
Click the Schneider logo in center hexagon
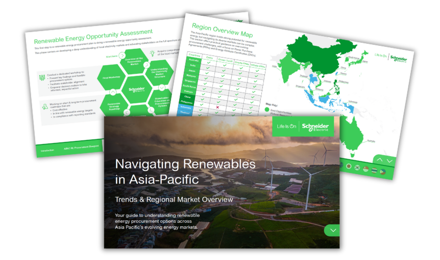coord(136,91)
